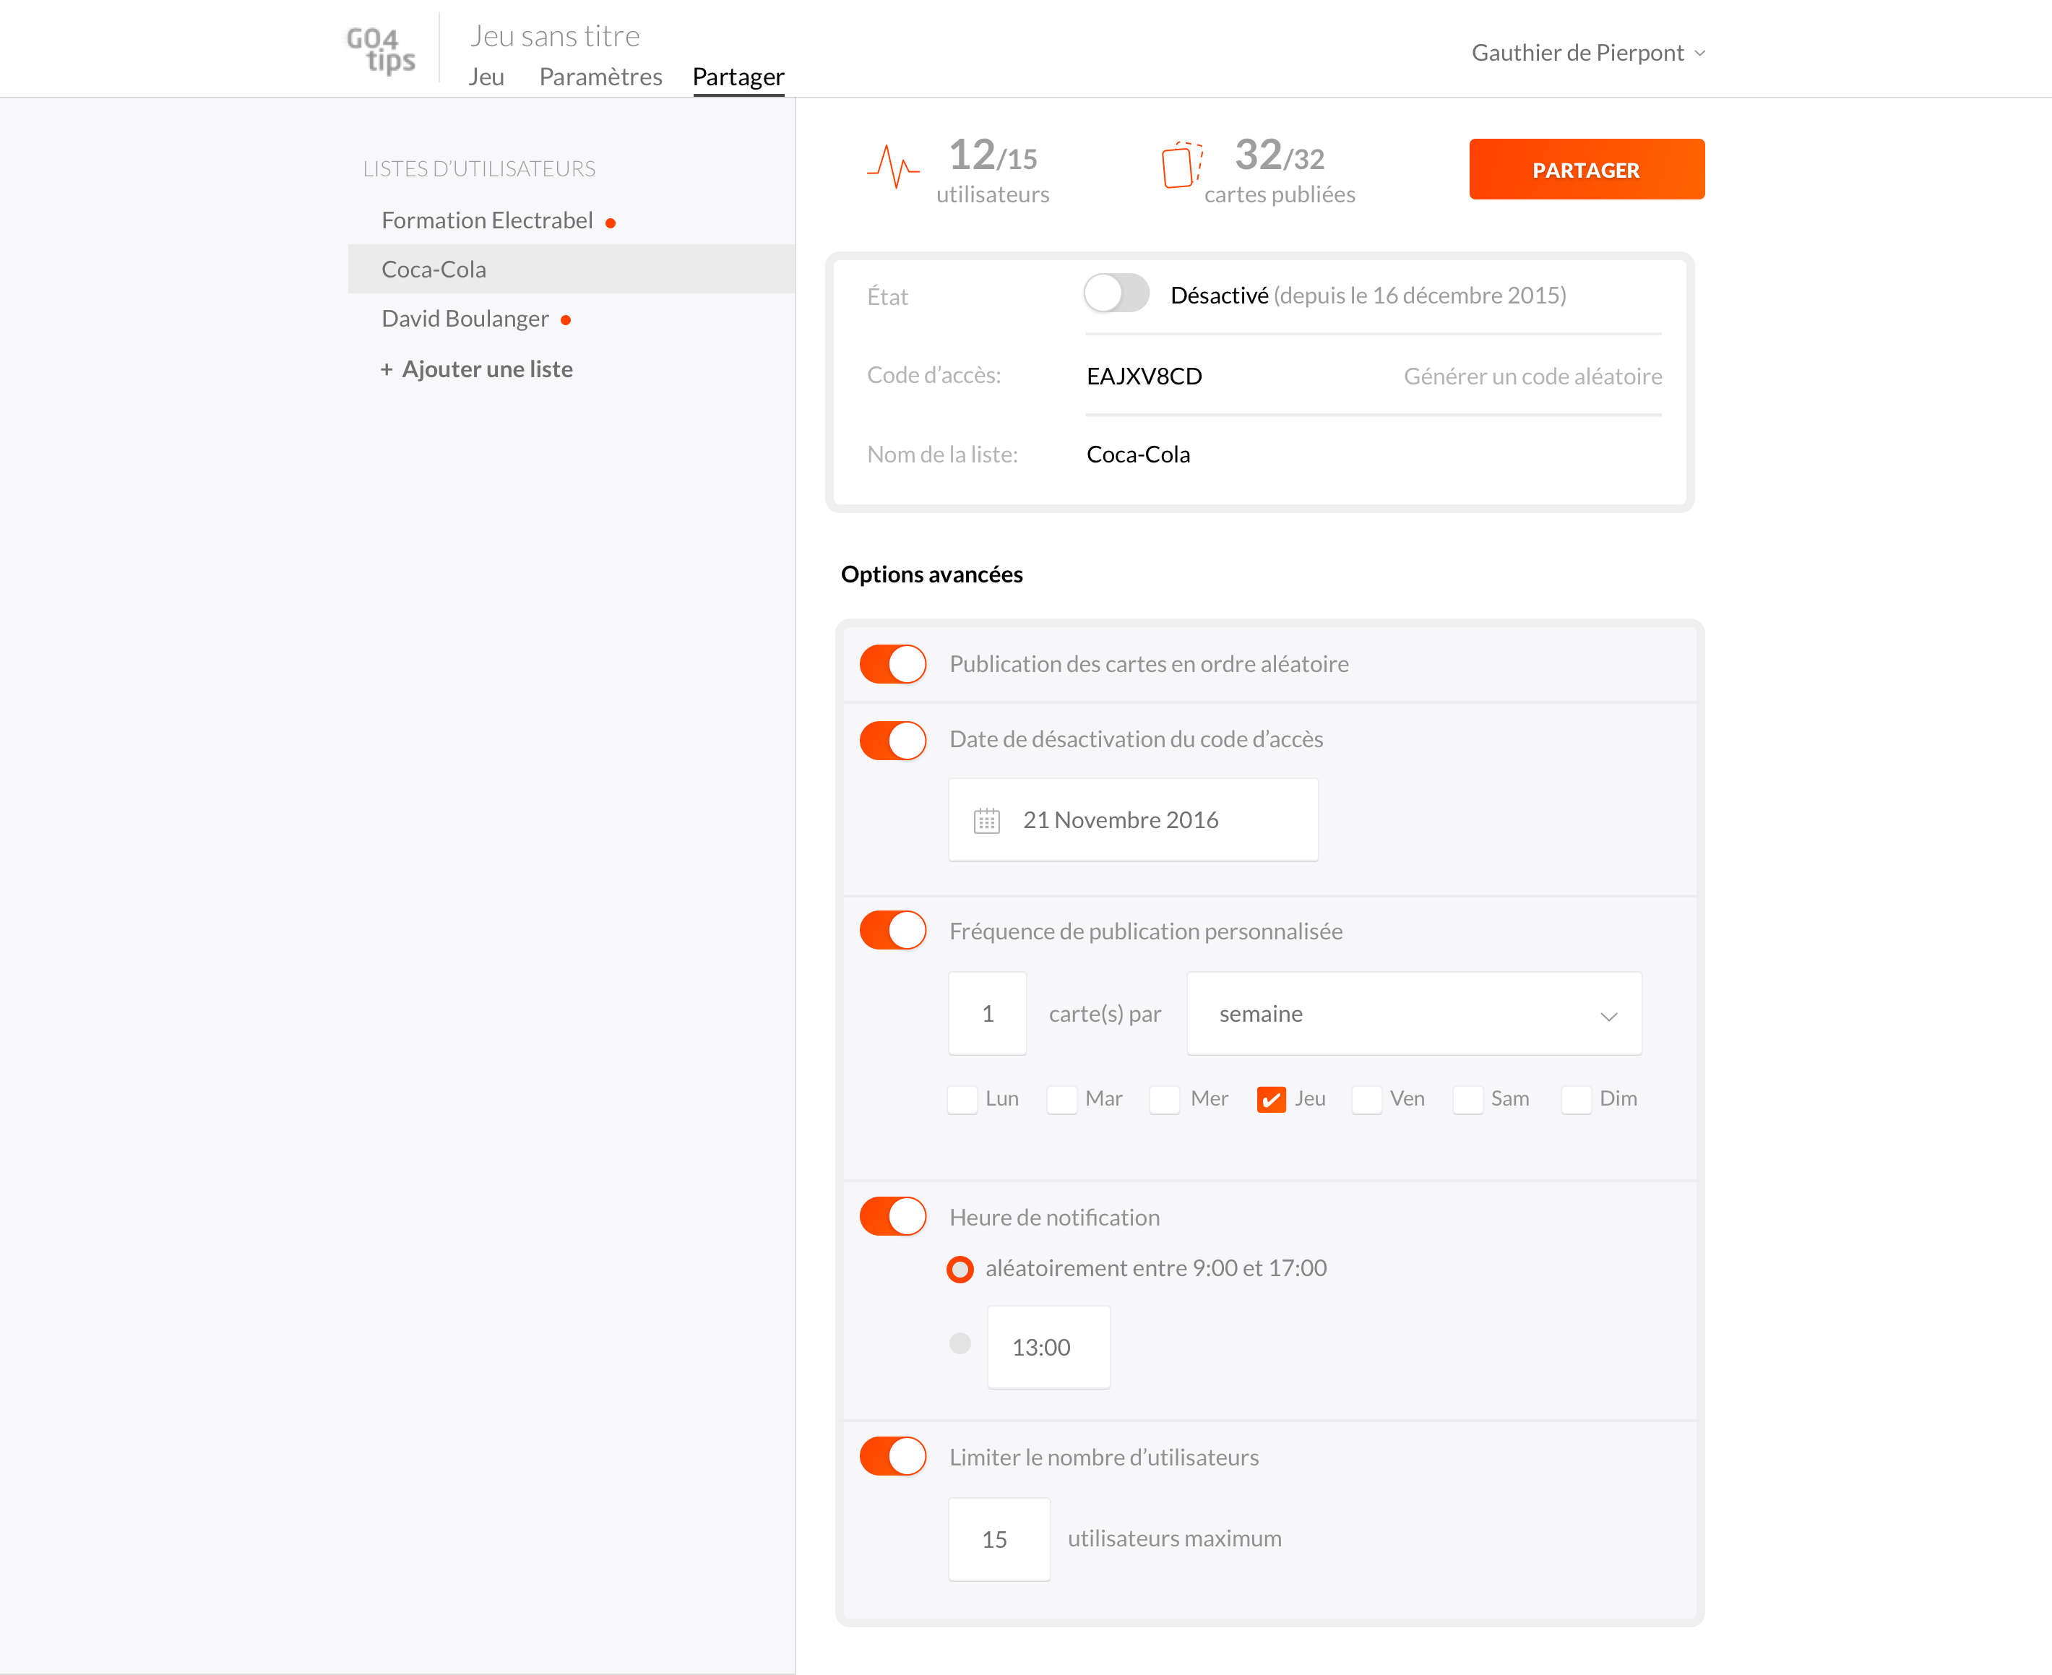The width and height of the screenshot is (2052, 1675).
Task: Click the plus icon to add list
Action: coord(386,369)
